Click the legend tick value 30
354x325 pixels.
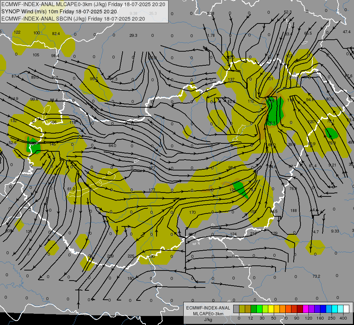point(262,318)
